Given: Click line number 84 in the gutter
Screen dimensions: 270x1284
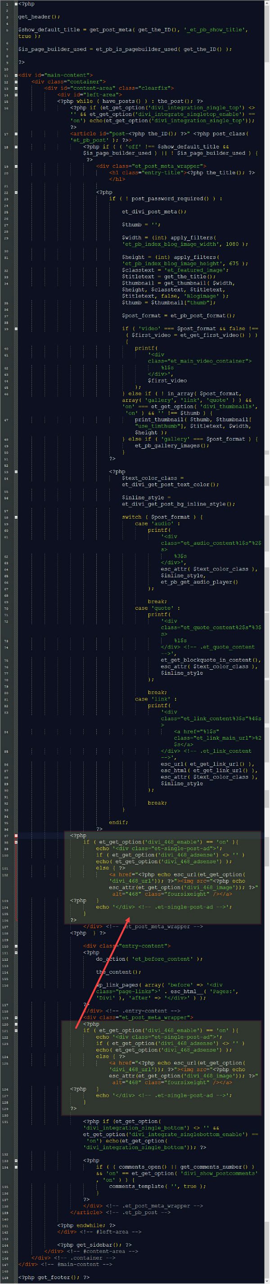Looking at the screenshot, I should tap(6, 732).
